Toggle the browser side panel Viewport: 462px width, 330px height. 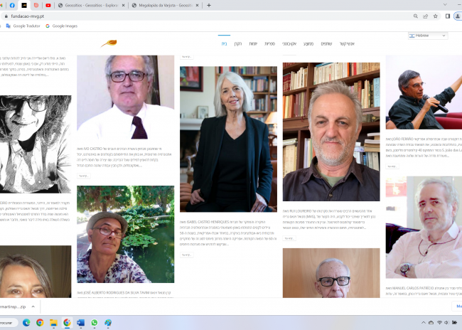click(448, 16)
